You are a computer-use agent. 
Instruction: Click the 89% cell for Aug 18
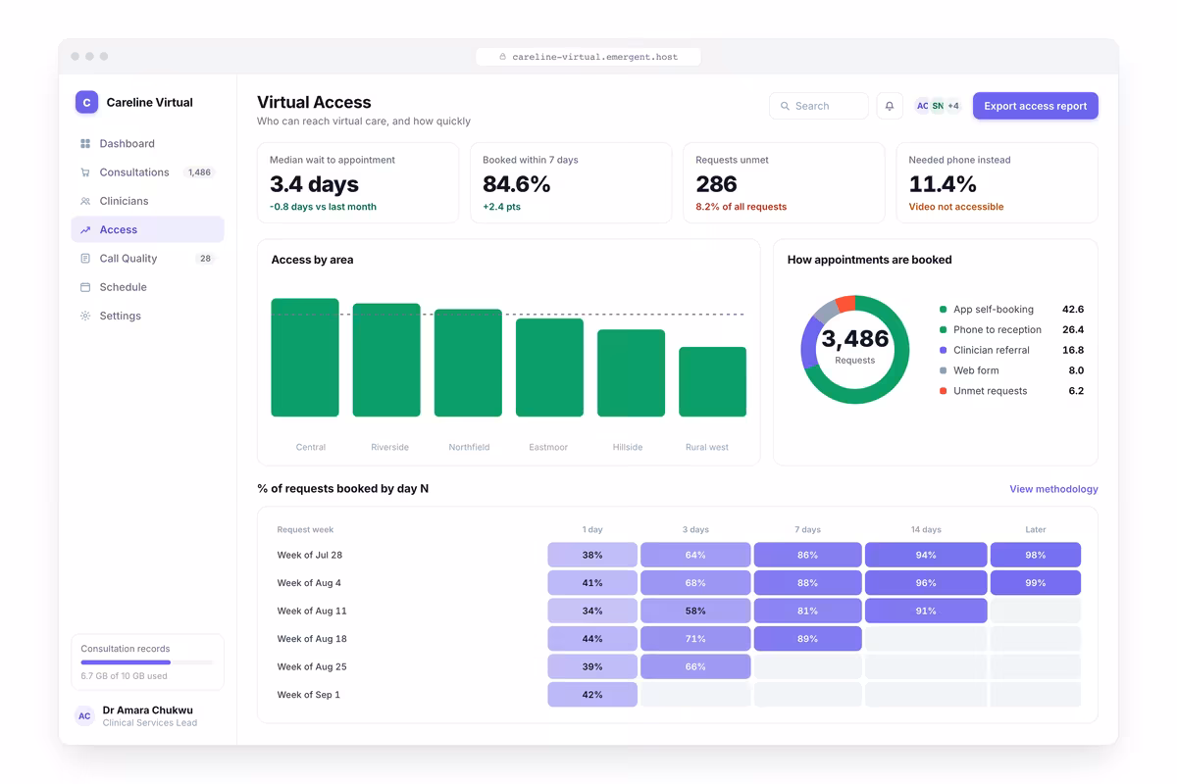click(x=808, y=639)
